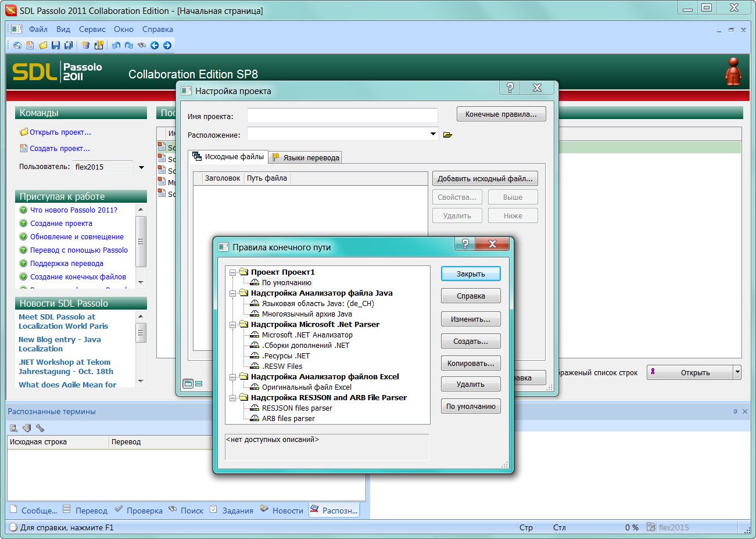
Task: Click the Создать... button
Action: [471, 341]
